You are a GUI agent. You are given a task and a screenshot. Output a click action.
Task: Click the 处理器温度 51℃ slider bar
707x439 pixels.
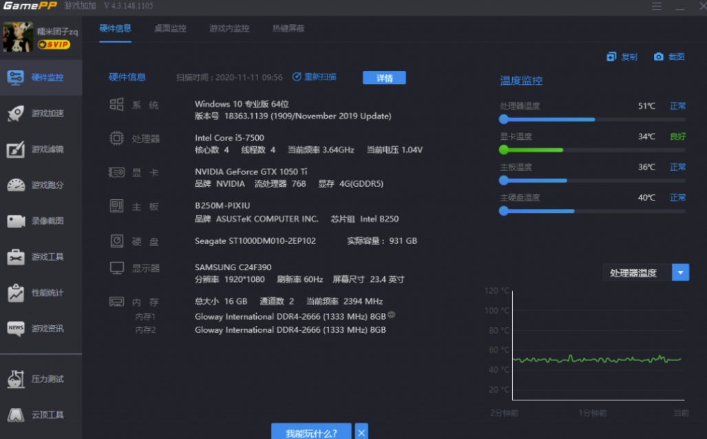593,119
